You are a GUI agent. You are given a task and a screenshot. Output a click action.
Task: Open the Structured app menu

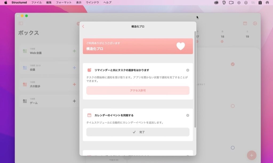pyautogui.click(x=19, y=2)
